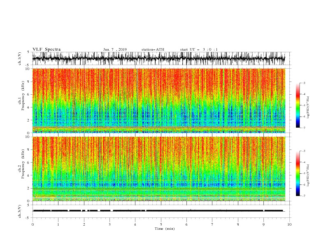Click the 'ch.3(V)' axis label
This screenshot has height=252, width=326.
[20, 211]
